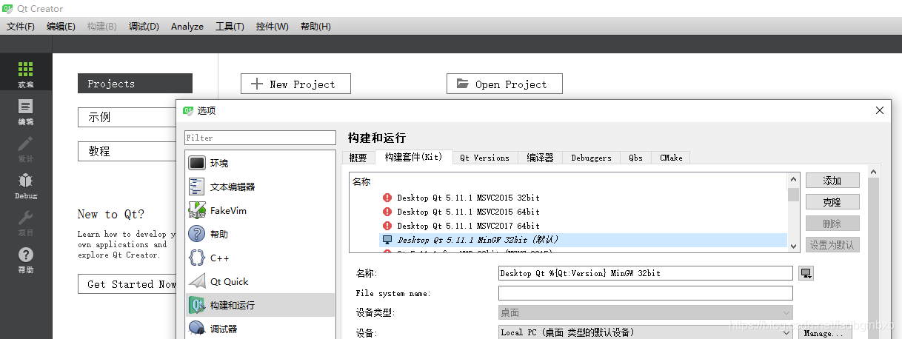The image size is (902, 339).
Task: Select the C++ category icon
Action: pyautogui.click(x=197, y=258)
